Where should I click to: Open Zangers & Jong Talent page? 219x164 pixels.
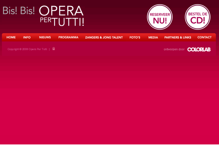tap(104, 37)
